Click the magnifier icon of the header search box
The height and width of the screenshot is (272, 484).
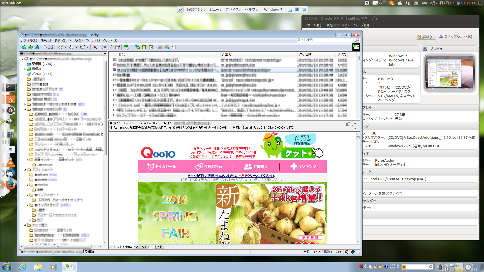[357, 40]
